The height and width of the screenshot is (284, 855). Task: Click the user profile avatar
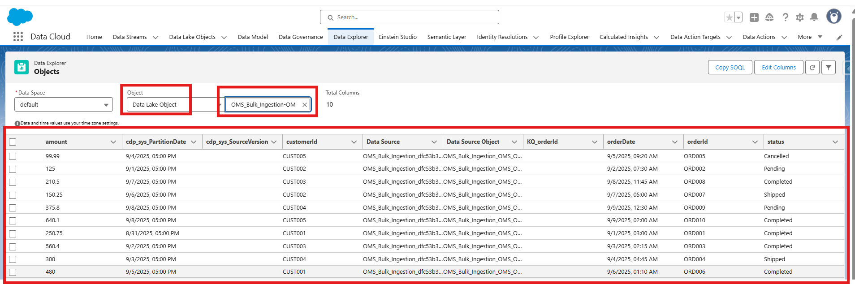click(x=833, y=17)
